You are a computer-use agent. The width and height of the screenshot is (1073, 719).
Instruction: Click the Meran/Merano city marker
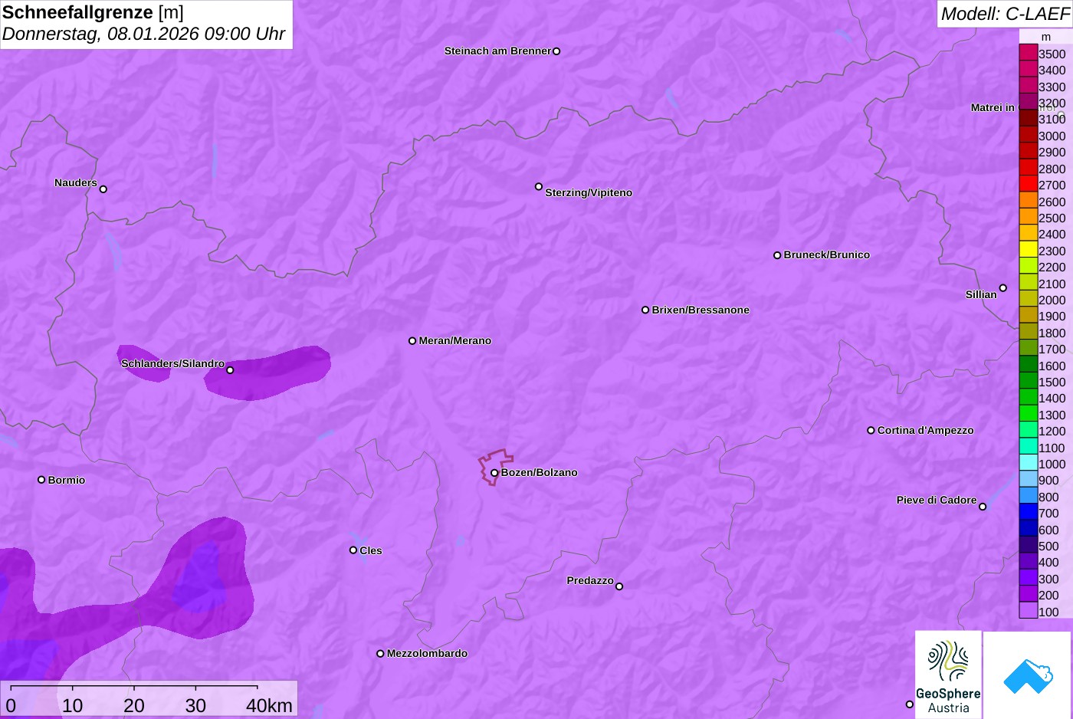412,340
